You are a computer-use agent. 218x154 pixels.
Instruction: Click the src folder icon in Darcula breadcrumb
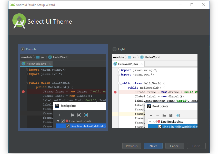pos(37,57)
